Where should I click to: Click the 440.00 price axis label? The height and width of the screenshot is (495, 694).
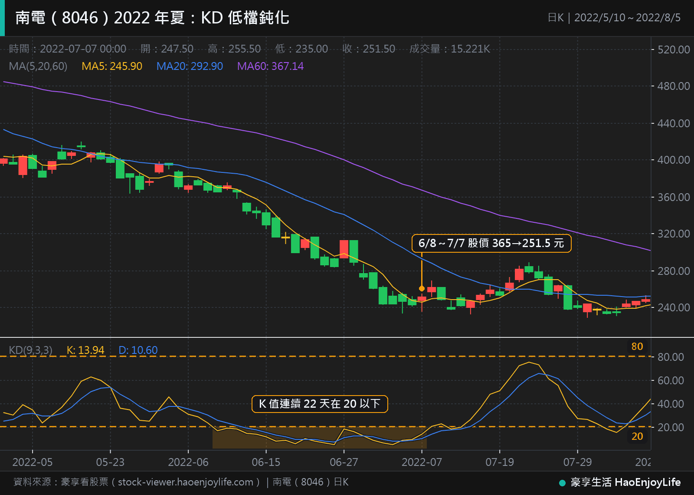674,123
